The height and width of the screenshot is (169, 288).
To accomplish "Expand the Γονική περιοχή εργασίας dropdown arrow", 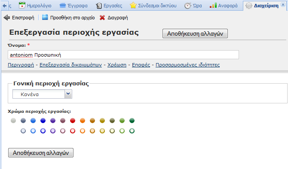I will [x=68, y=94].
